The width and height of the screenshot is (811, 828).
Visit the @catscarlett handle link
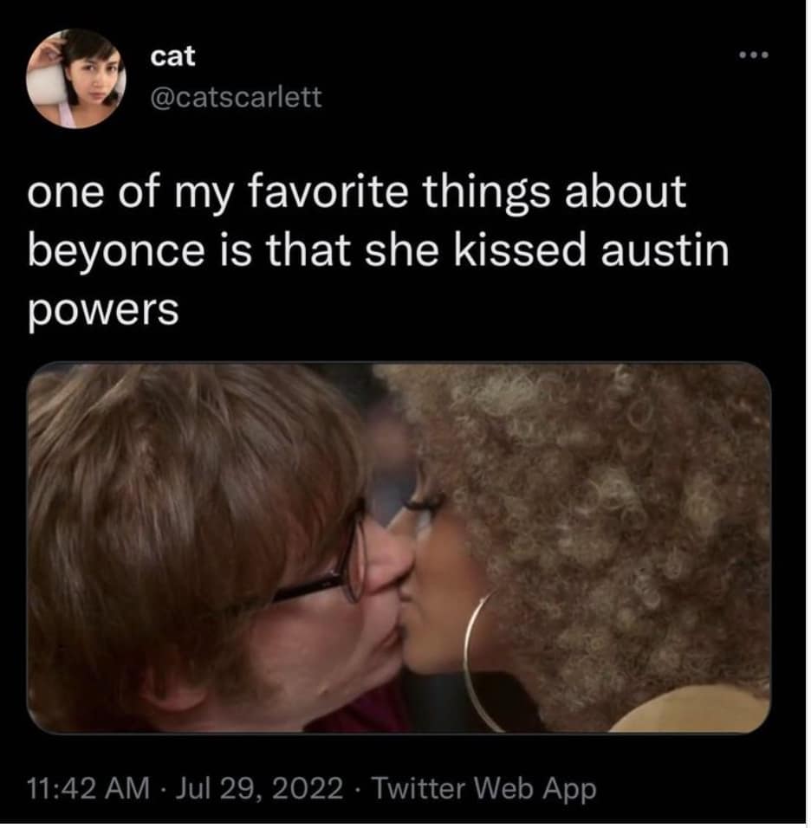237,97
